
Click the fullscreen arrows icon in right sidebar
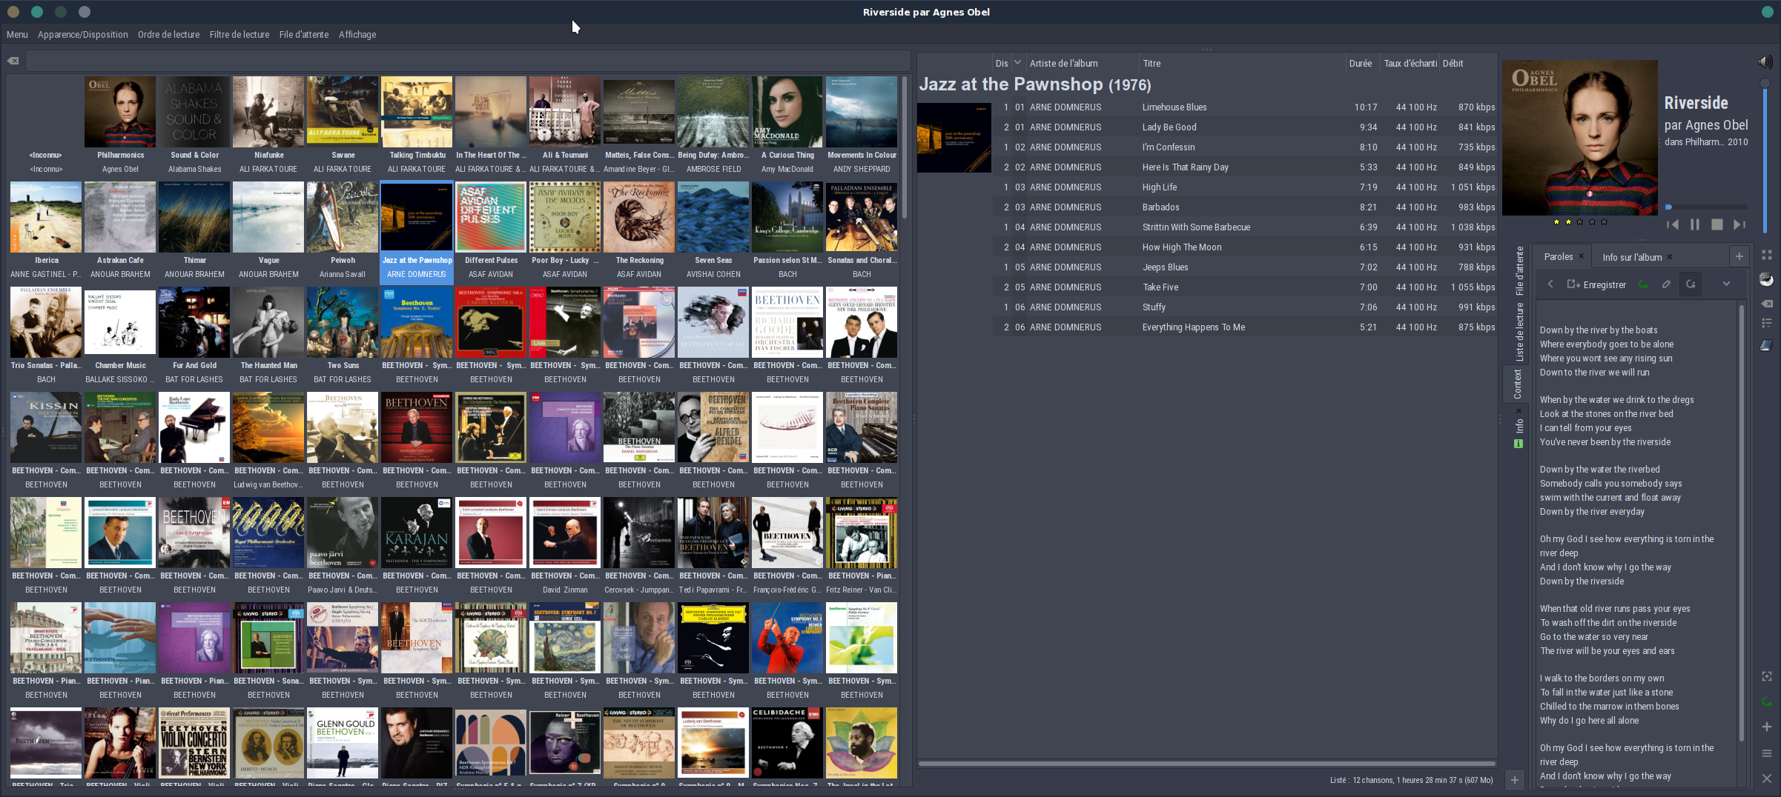tap(1767, 255)
